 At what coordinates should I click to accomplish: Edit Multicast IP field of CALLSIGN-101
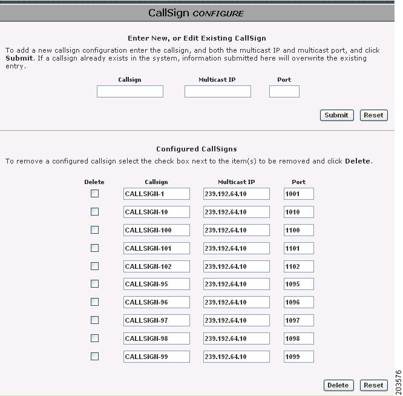(237, 248)
